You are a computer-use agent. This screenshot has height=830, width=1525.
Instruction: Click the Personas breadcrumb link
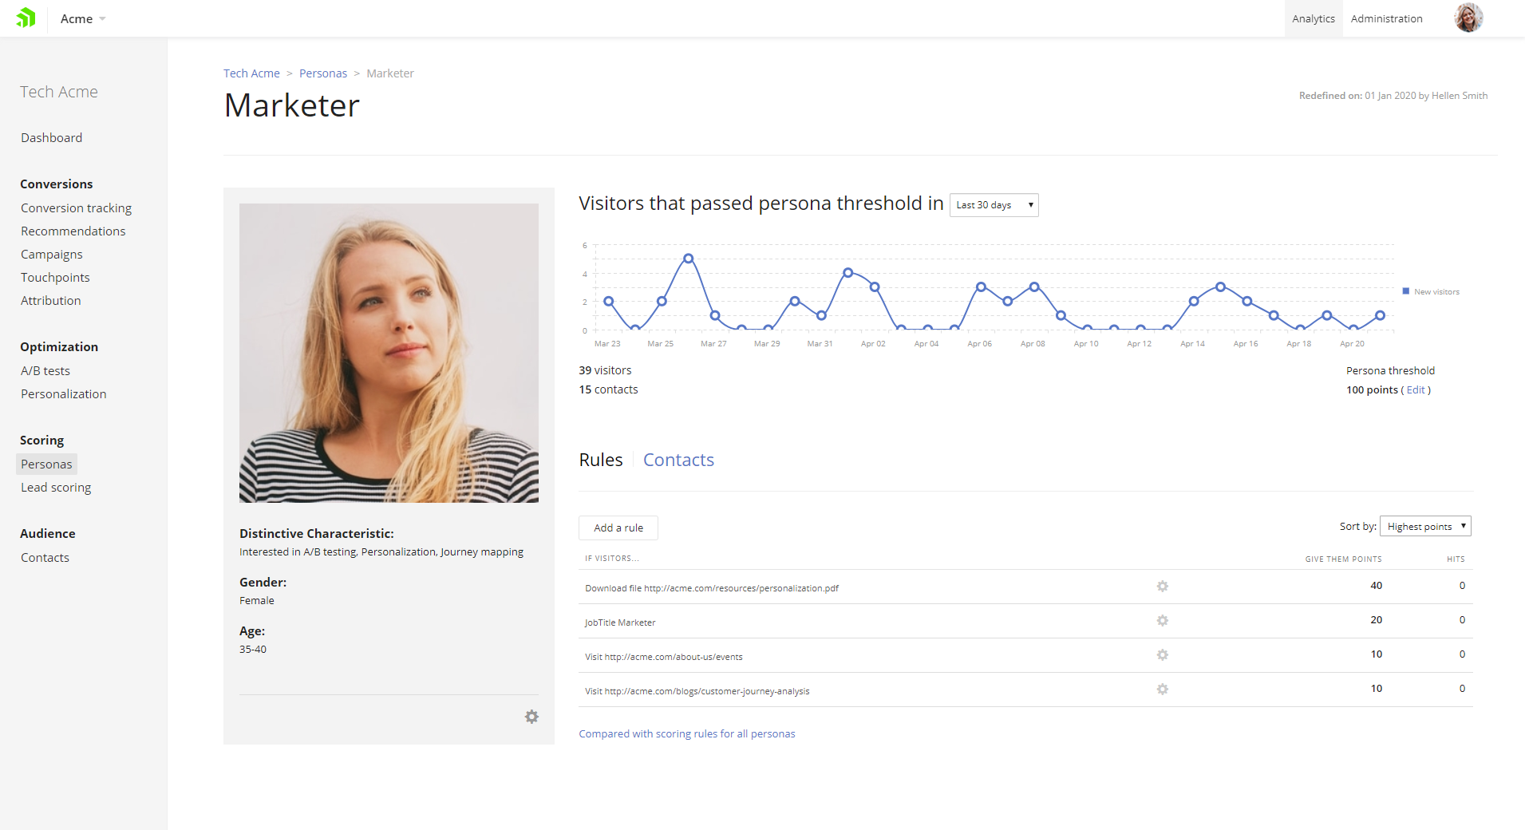pos(322,73)
